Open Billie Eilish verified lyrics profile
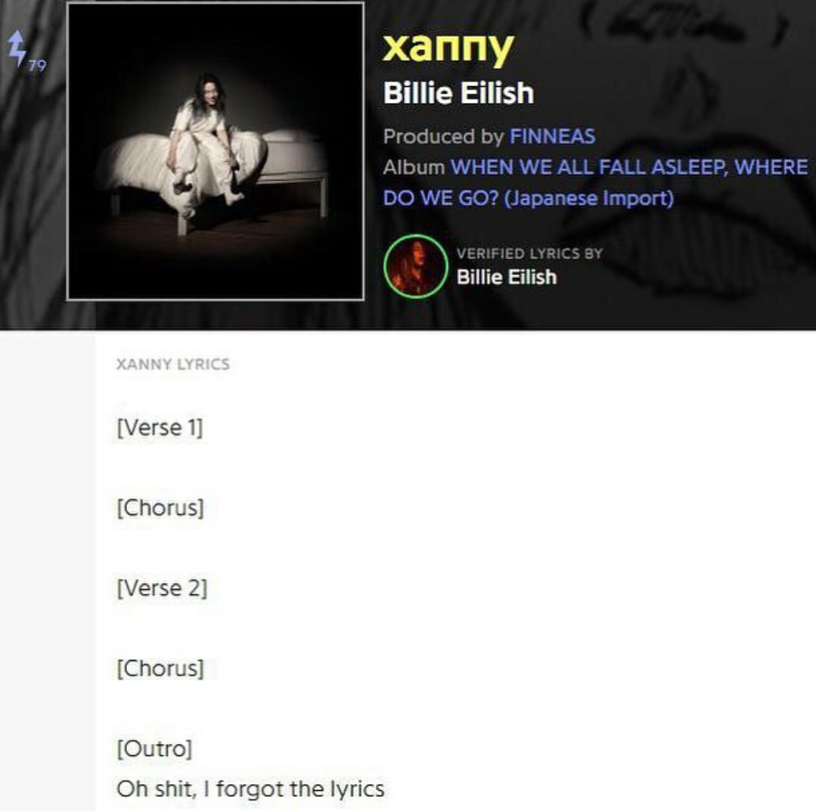 (x=507, y=277)
